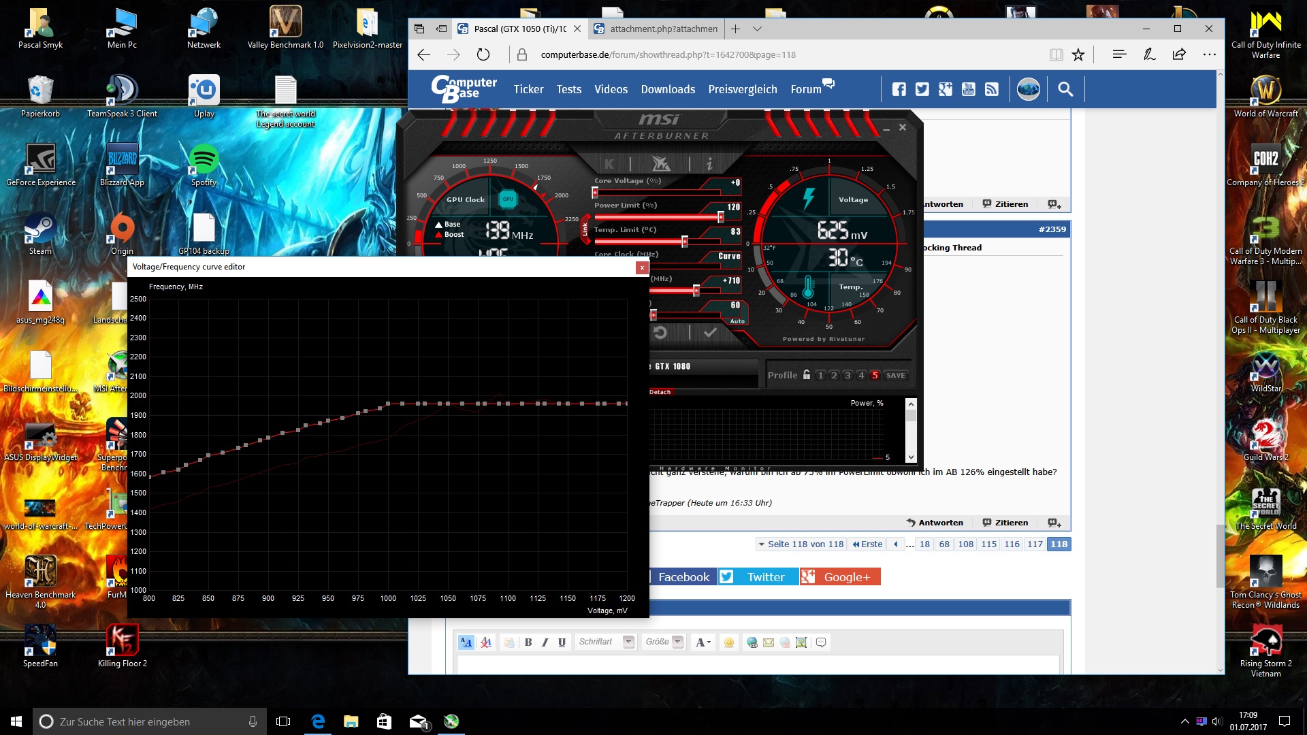Open the Downloads menu on ComputerBase
1307x735 pixels.
668,89
